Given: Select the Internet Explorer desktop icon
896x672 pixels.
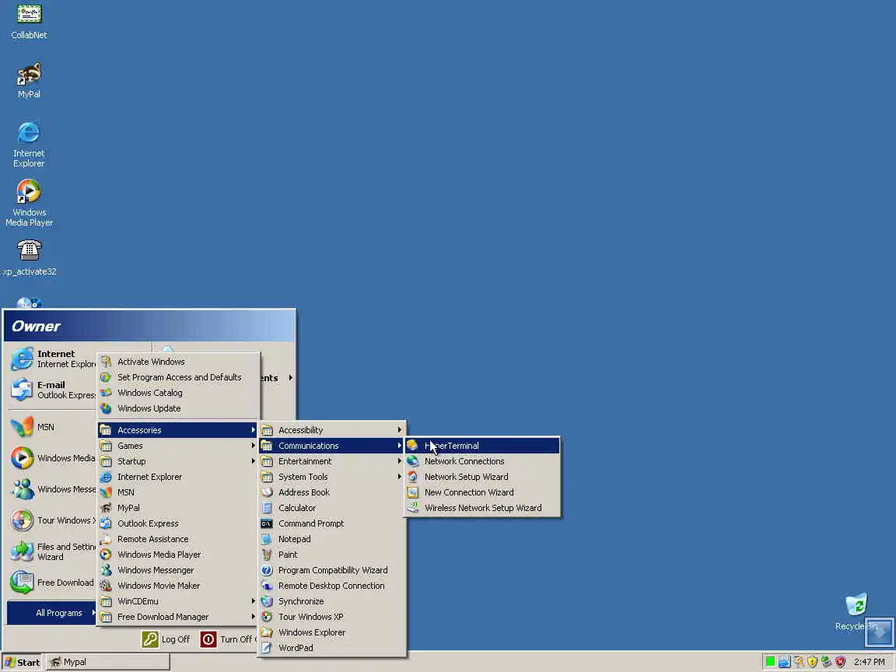Looking at the screenshot, I should tap(29, 132).
